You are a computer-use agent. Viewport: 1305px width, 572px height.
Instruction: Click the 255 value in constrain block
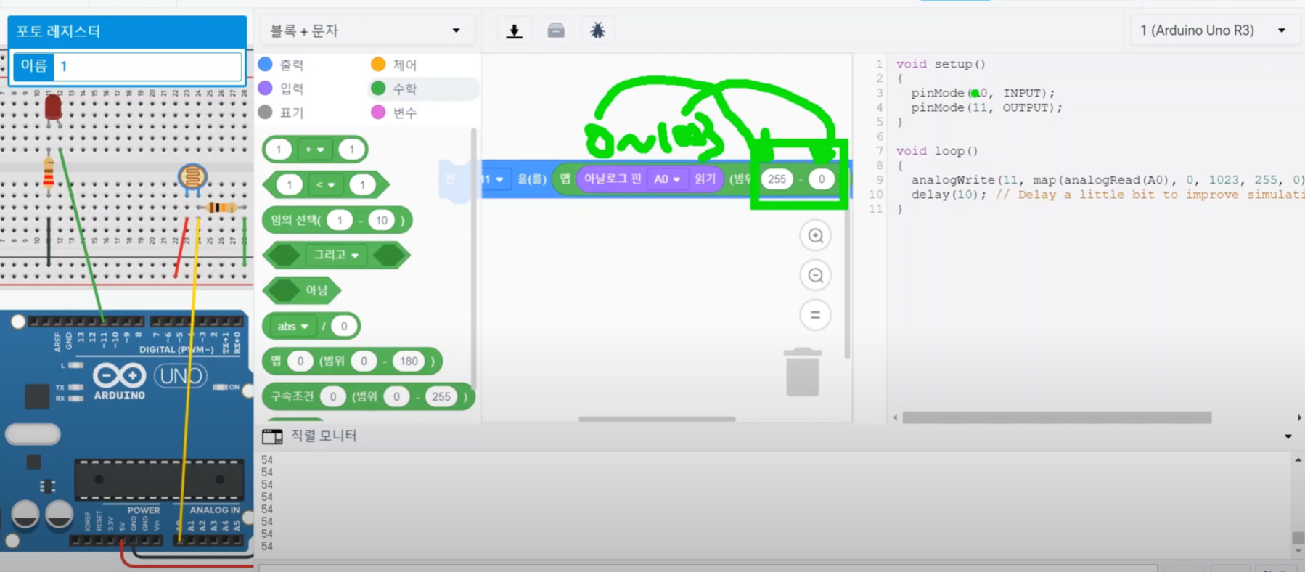pos(441,397)
